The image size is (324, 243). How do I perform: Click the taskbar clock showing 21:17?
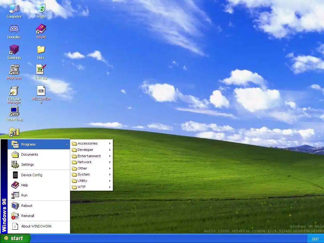(x=315, y=239)
